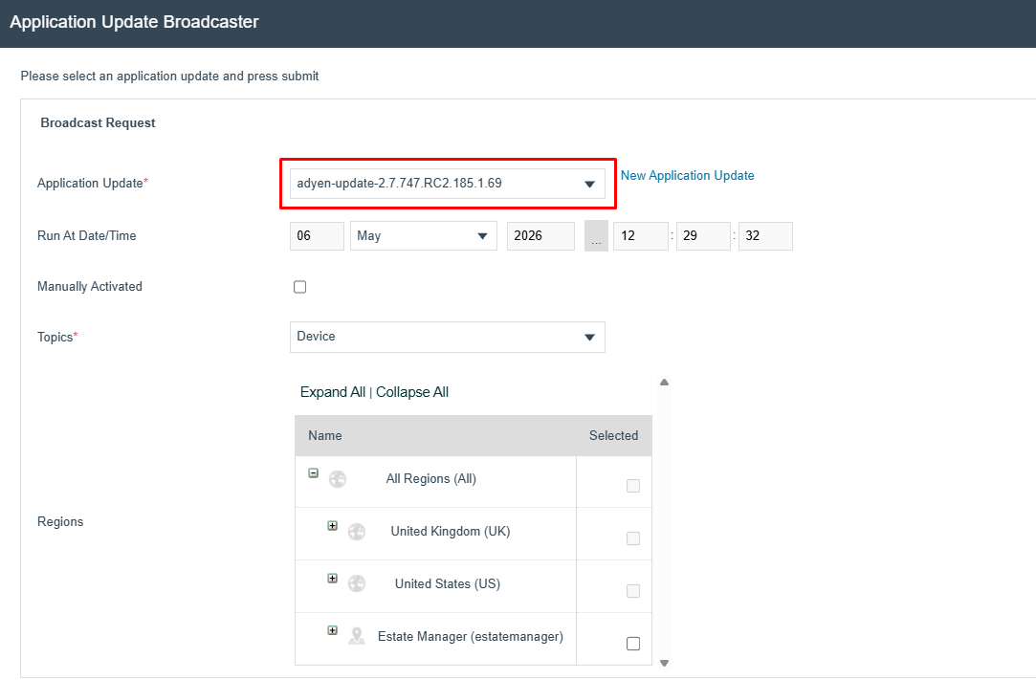Edit the day field showing 06
This screenshot has width=1036, height=680.
pyautogui.click(x=318, y=236)
